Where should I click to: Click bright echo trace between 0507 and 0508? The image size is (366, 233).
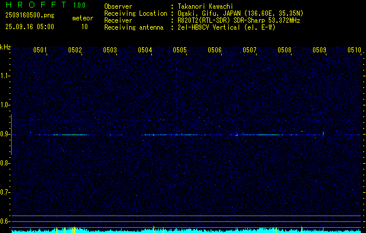coord(268,135)
